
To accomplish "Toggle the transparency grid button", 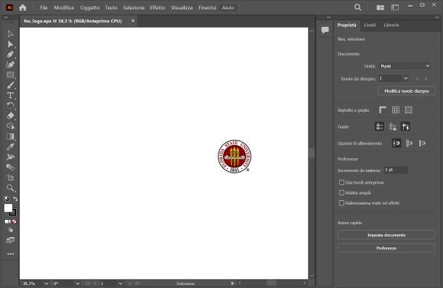I will (409, 110).
